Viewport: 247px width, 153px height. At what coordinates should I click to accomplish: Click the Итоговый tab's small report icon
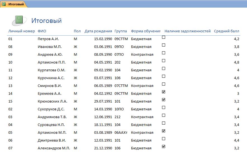click(4, 4)
